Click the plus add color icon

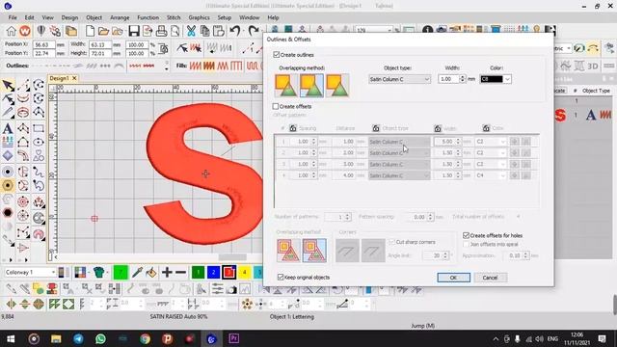pyautogui.click(x=167, y=272)
